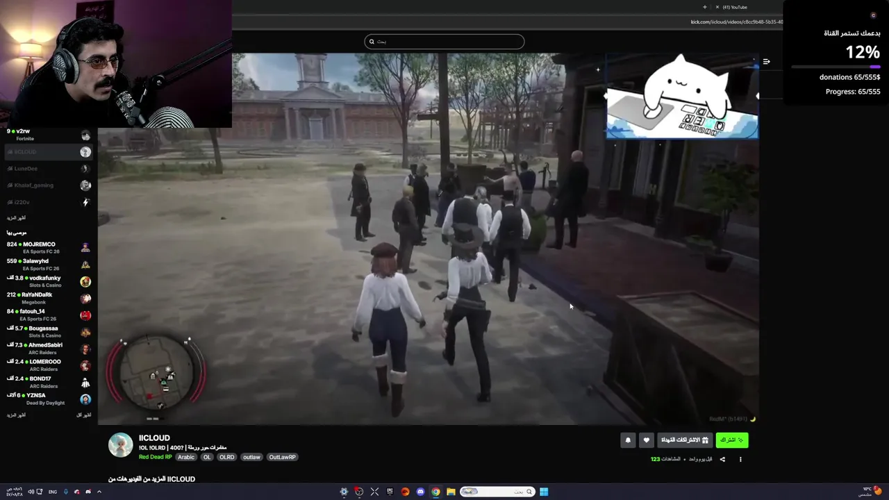Click the heart follow button

coord(646,440)
